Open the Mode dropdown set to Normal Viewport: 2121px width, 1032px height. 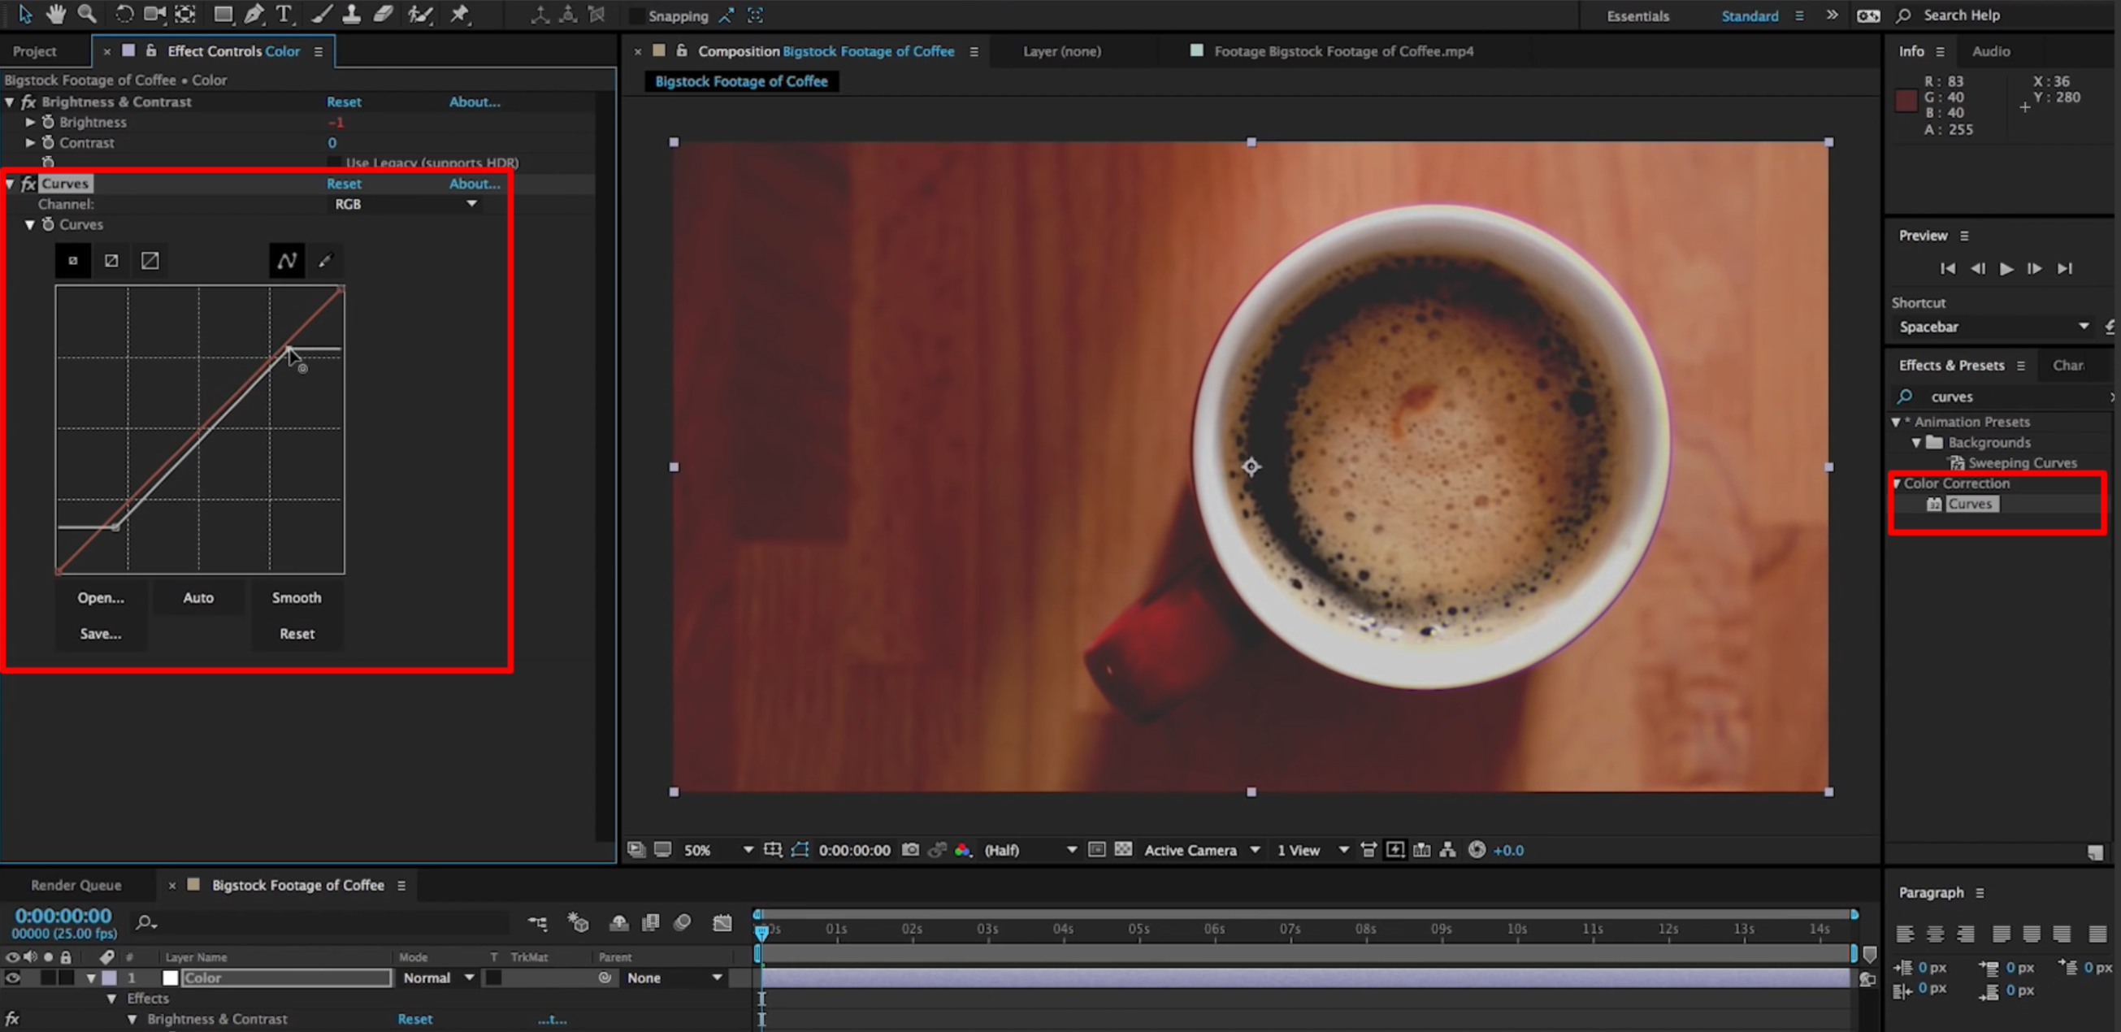pyautogui.click(x=436, y=978)
